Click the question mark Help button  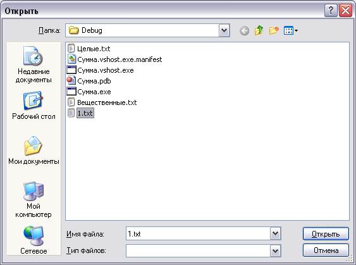coord(331,11)
